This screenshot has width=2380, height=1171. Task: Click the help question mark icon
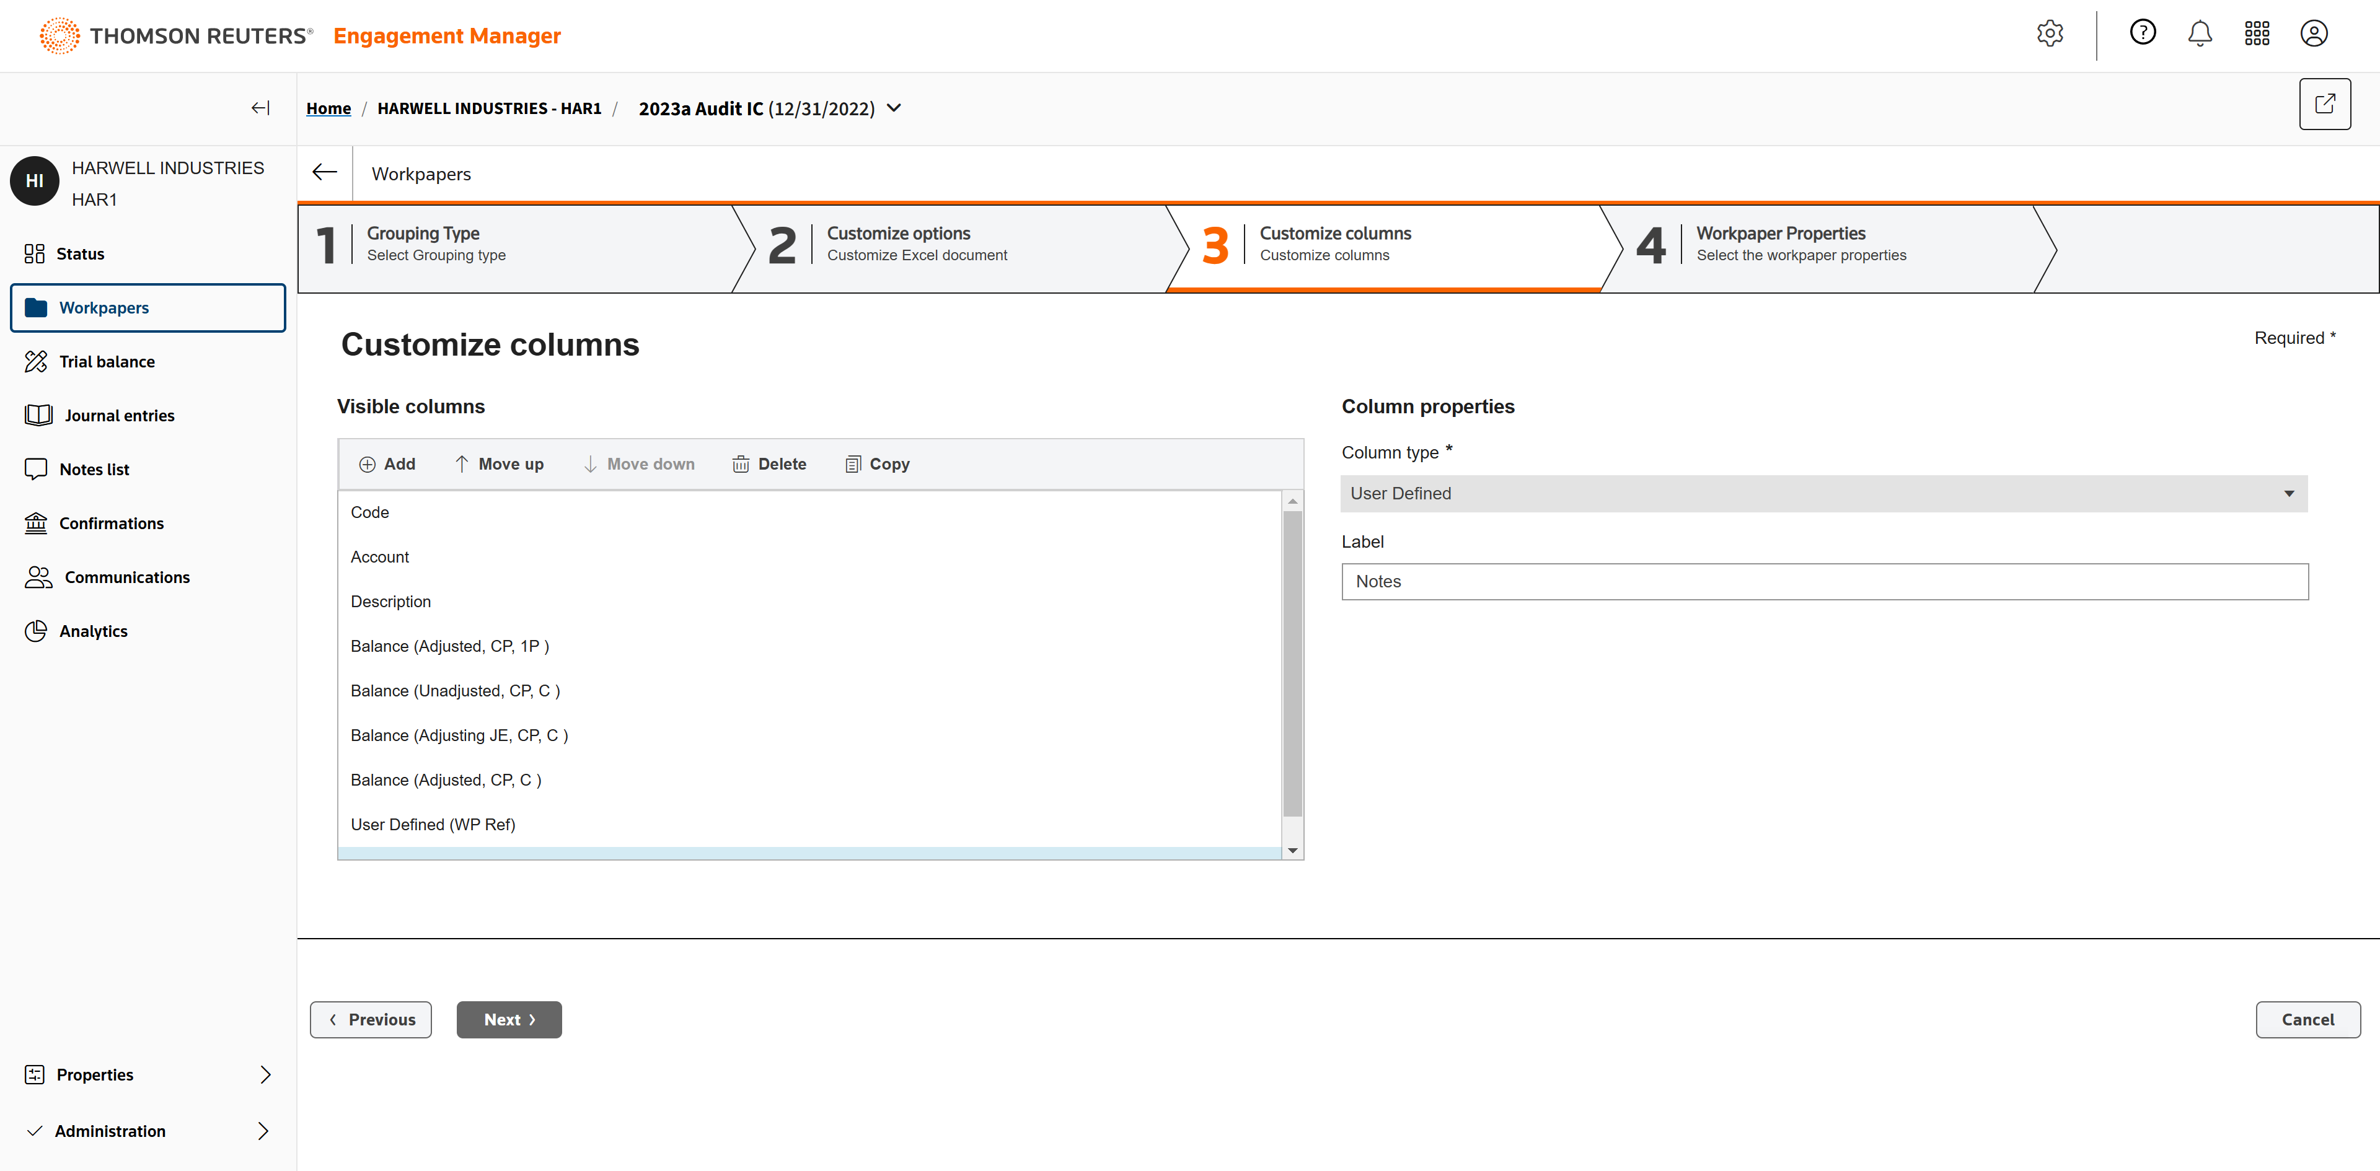pos(2143,33)
